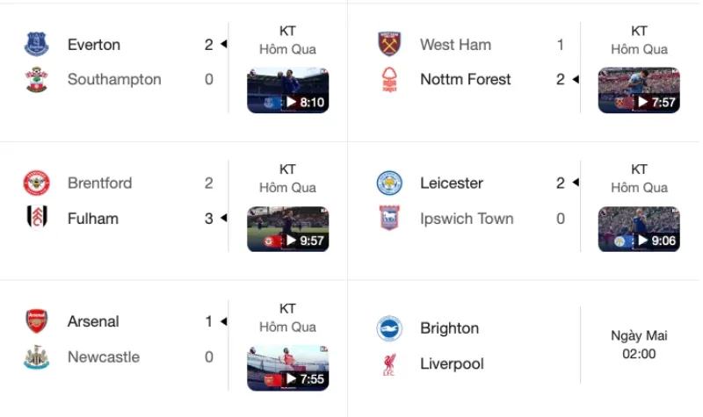Click the Southampton club crest
The width and height of the screenshot is (703, 417).
point(36,79)
